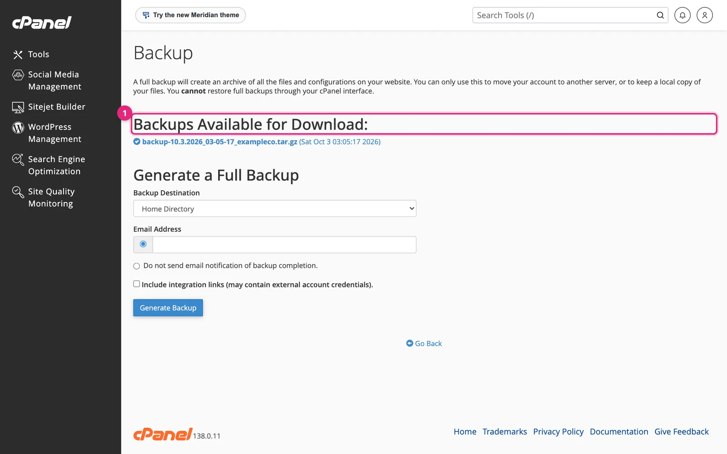This screenshot has width=727, height=454.
Task: Click the version number 138.0.11 text
Action: [207, 436]
